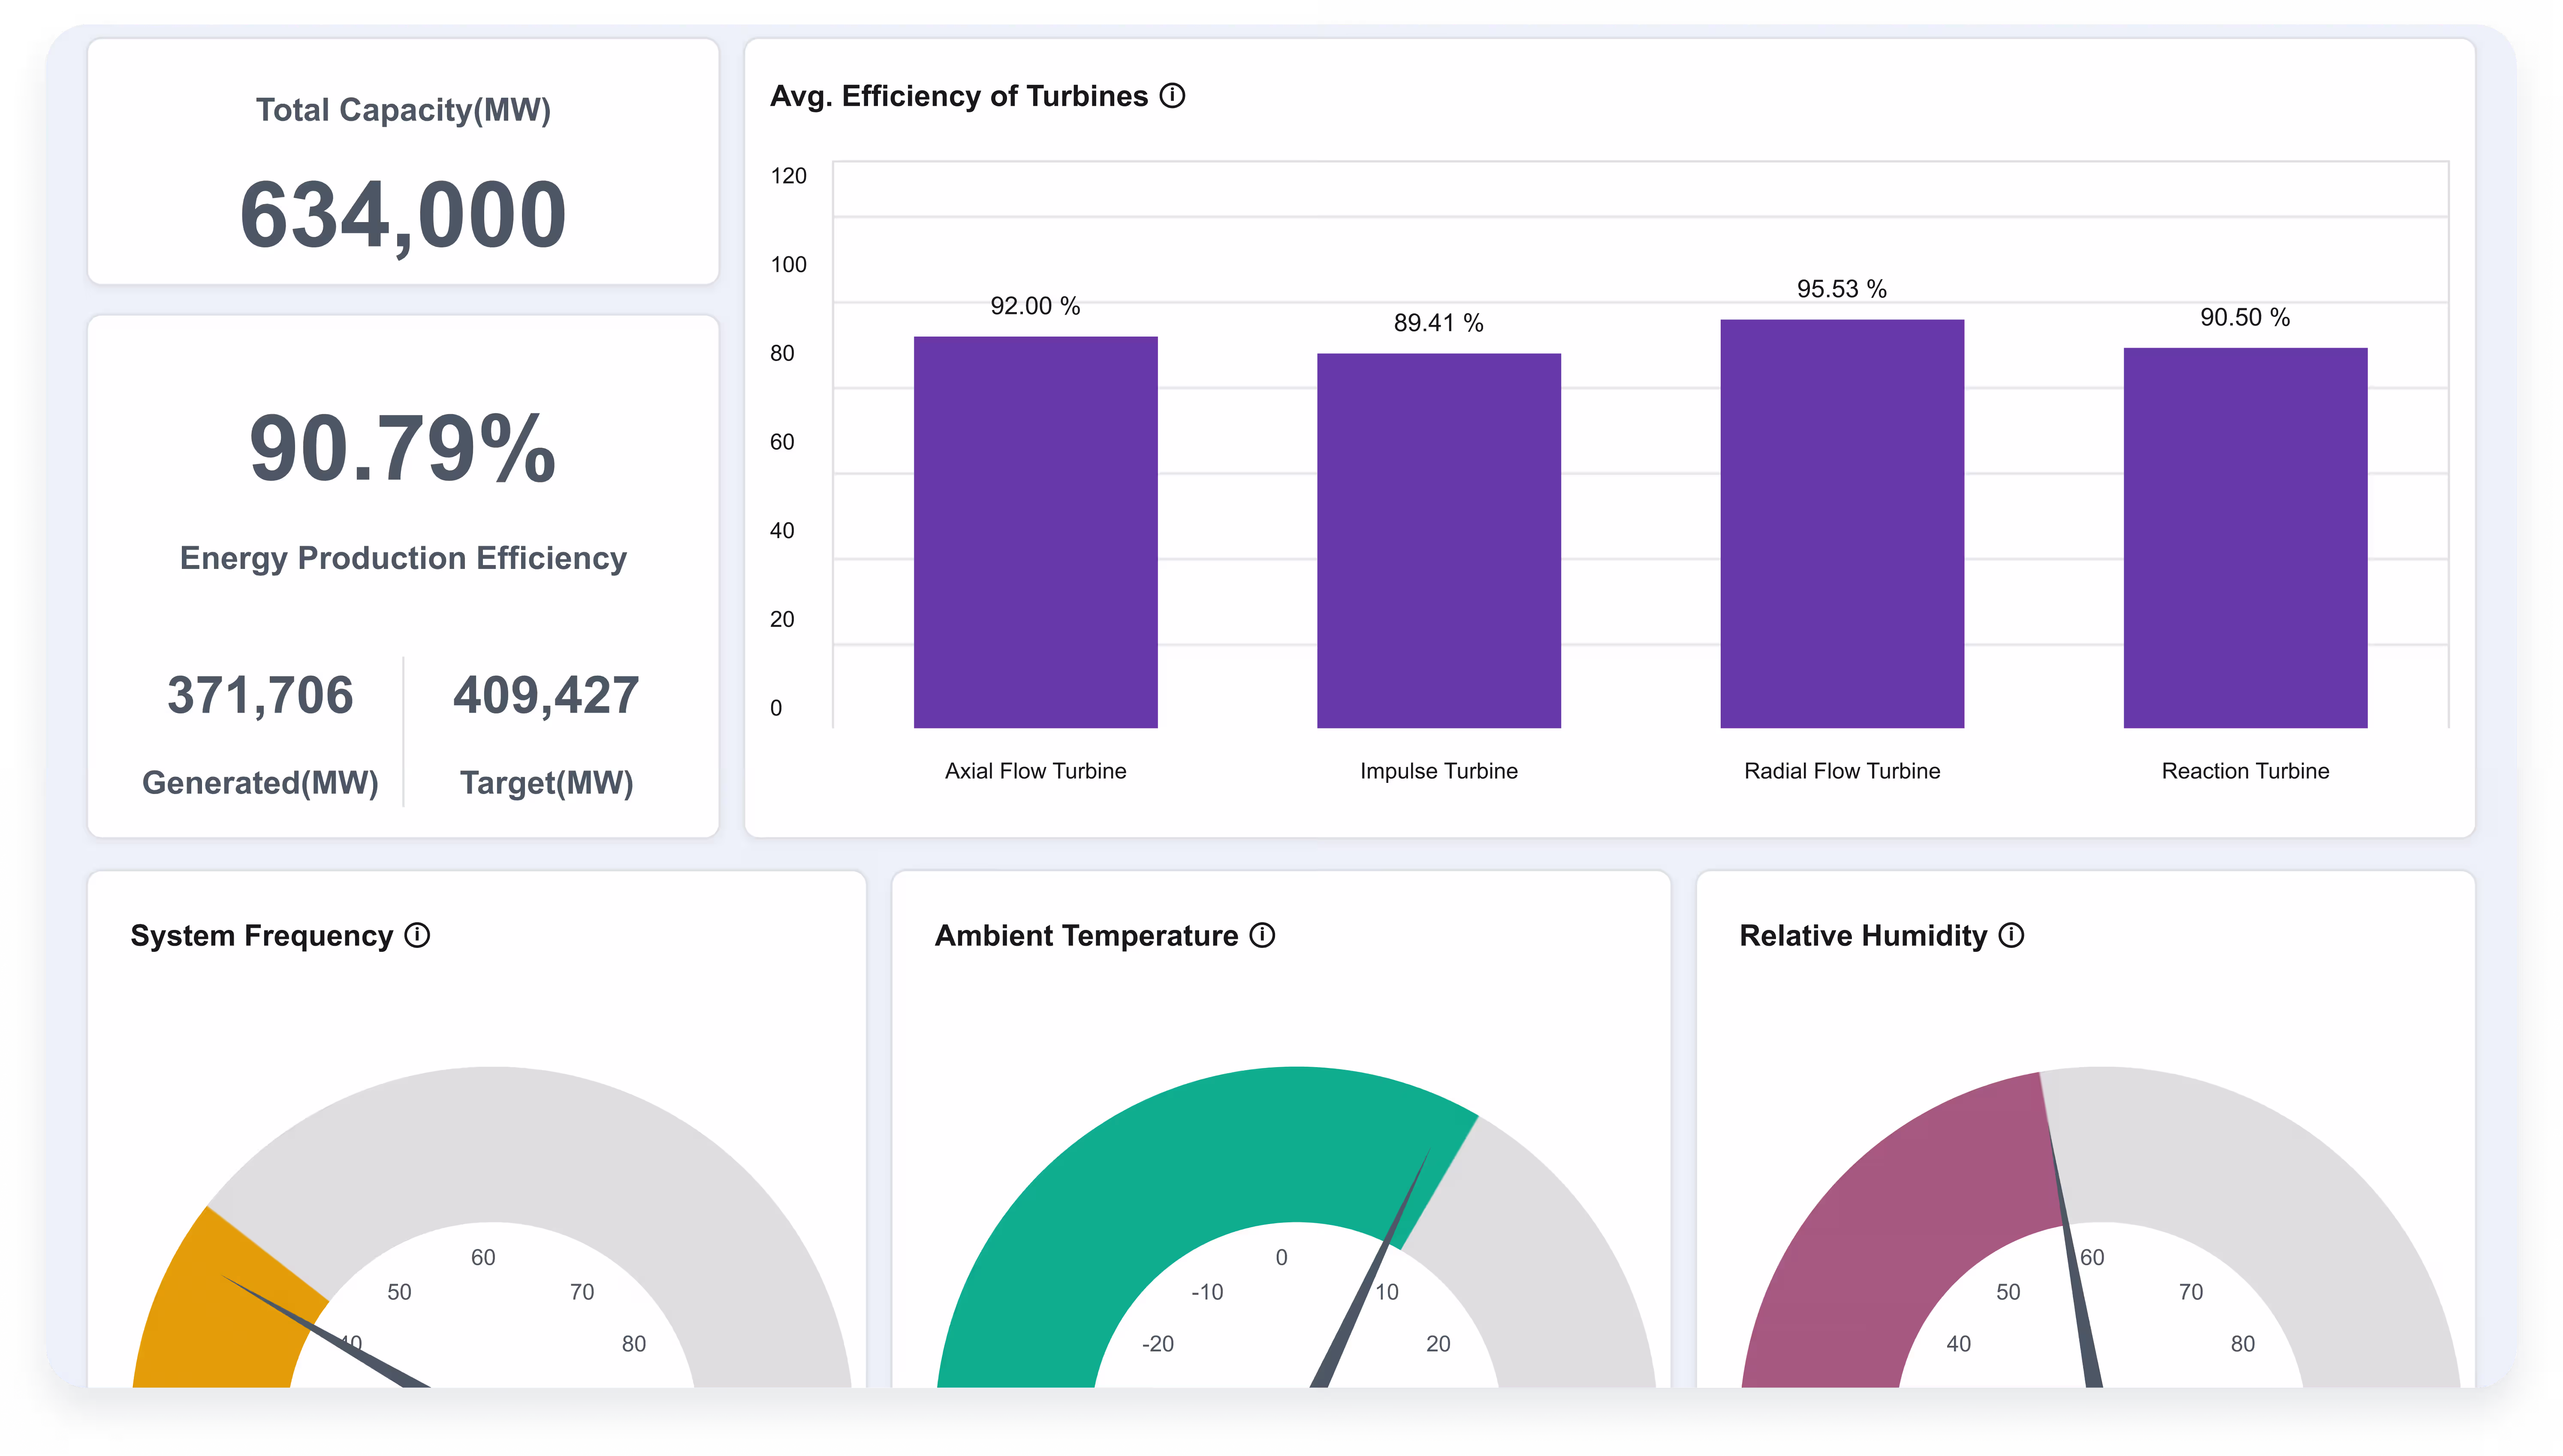
Task: Click the 95.53 % bar label
Action: 1842,289
